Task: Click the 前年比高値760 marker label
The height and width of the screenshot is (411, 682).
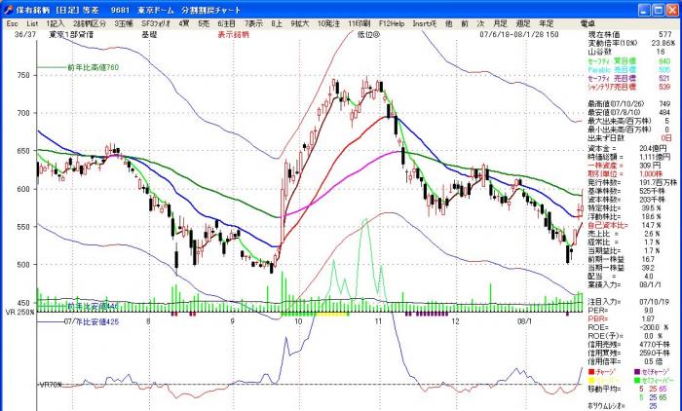Action: click(92, 68)
